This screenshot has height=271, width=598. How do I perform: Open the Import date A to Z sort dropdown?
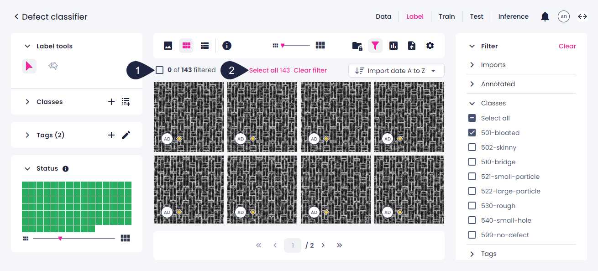(x=396, y=70)
